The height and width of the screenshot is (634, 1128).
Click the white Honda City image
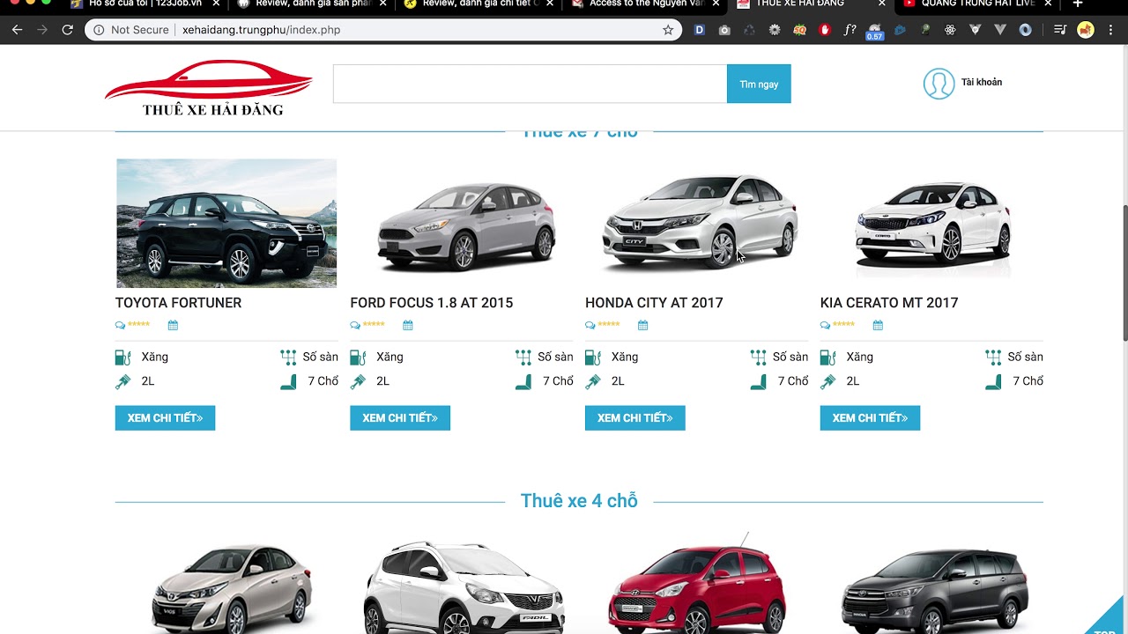(x=701, y=222)
